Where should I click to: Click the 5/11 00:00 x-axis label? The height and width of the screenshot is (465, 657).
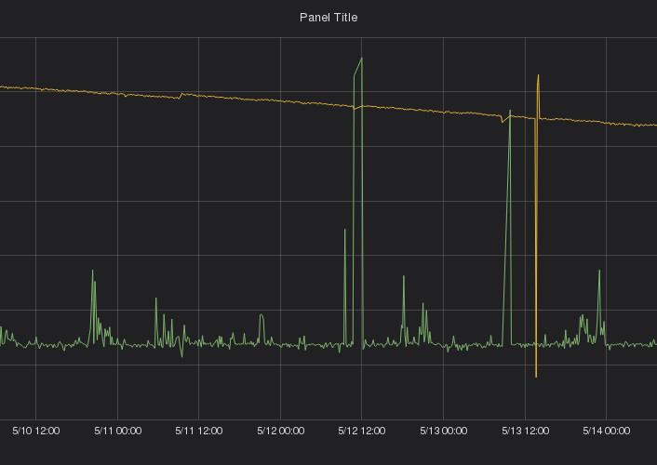pos(118,431)
